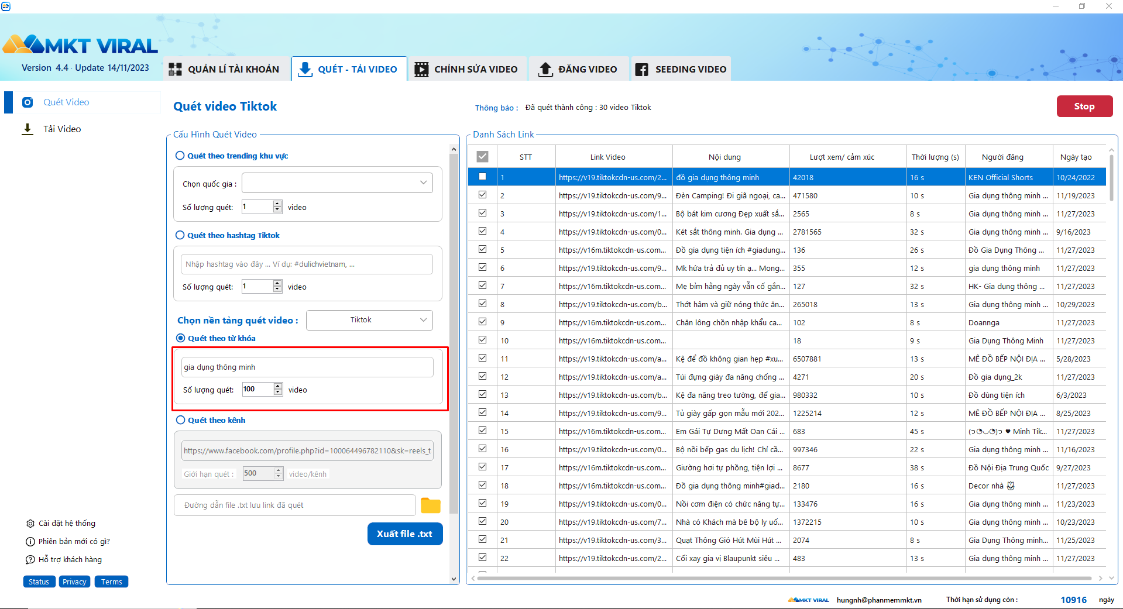
Task: Select Quét theo từ khóa option
Action: coord(181,338)
